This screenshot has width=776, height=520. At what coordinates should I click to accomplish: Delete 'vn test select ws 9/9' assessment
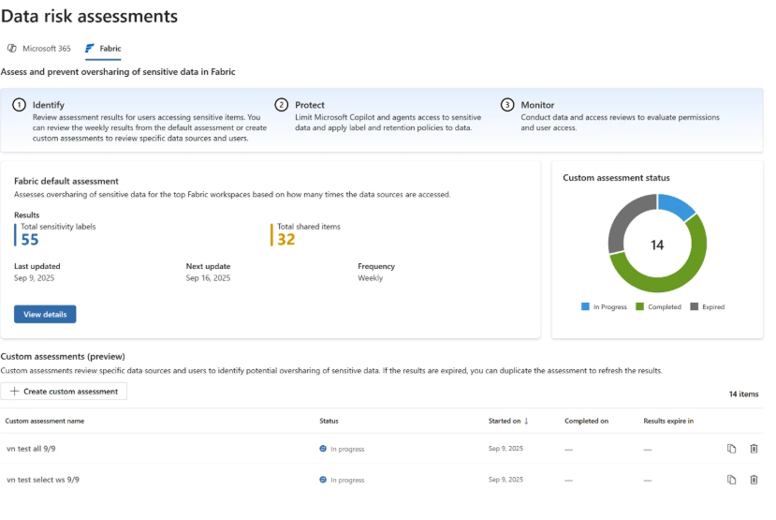pyautogui.click(x=754, y=480)
